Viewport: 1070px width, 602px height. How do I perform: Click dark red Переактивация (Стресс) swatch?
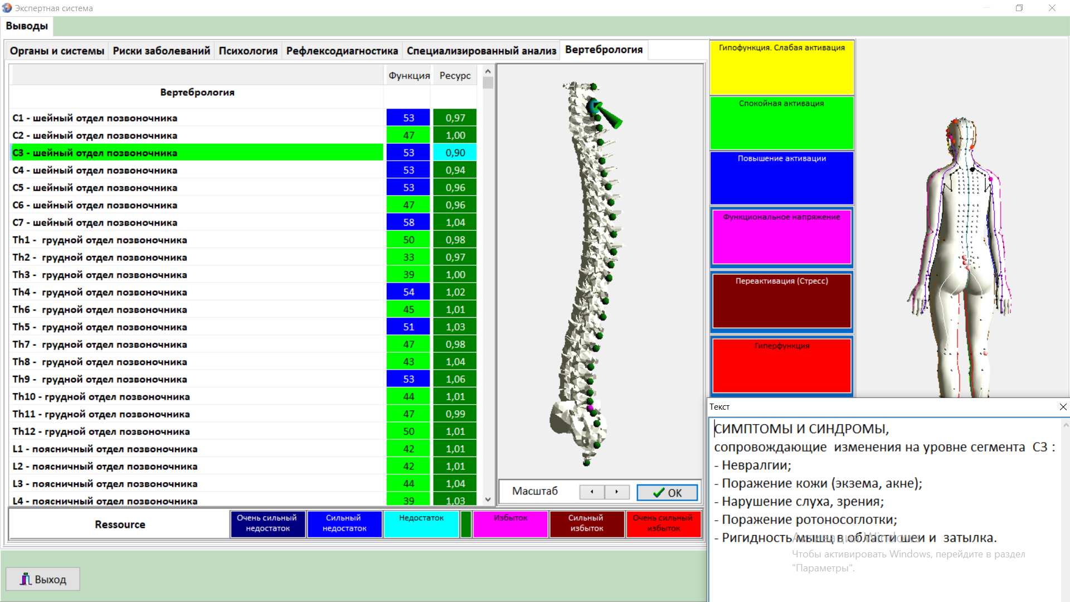782,301
